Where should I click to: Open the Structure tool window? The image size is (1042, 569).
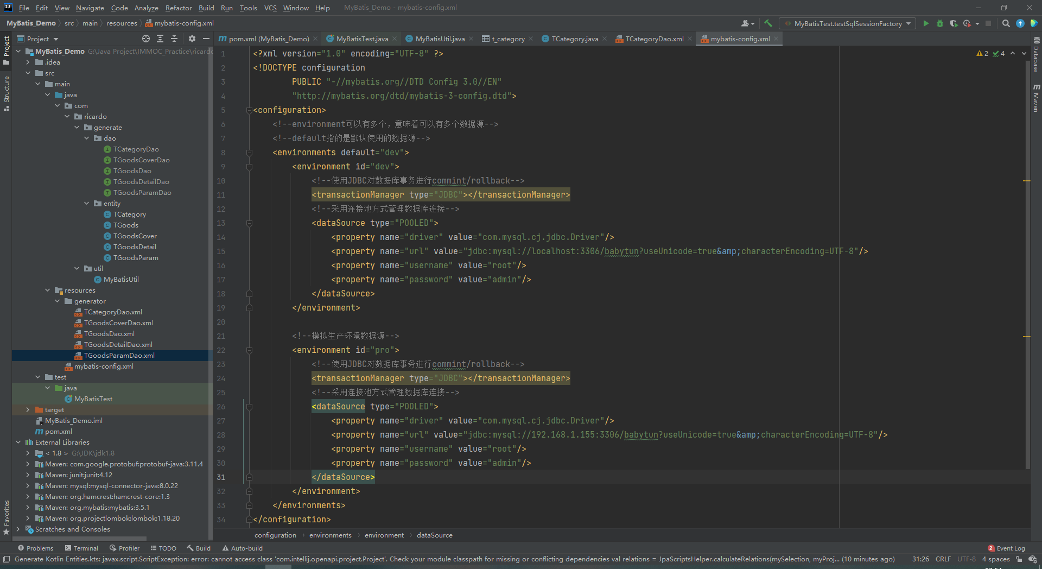click(x=6, y=93)
